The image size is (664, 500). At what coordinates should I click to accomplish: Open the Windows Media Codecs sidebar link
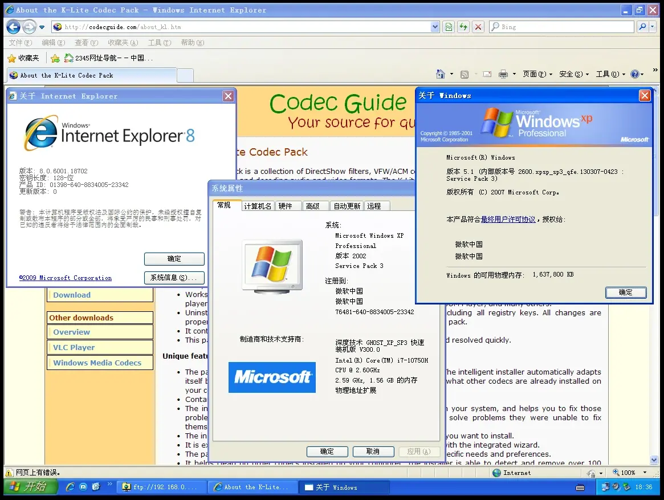point(97,363)
